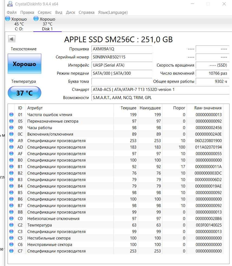Viewport: 232px width, 266px height.
Task: Click status orb in row C2 Температура
Action: click(11, 225)
